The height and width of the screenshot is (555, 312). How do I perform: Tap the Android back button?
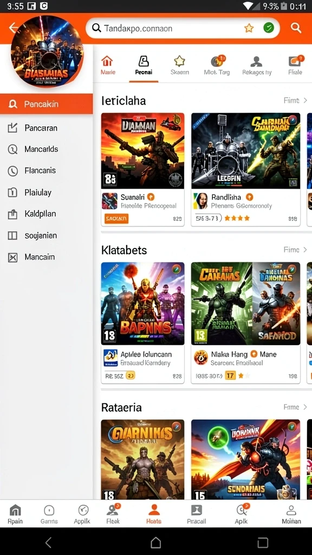pos(49,542)
